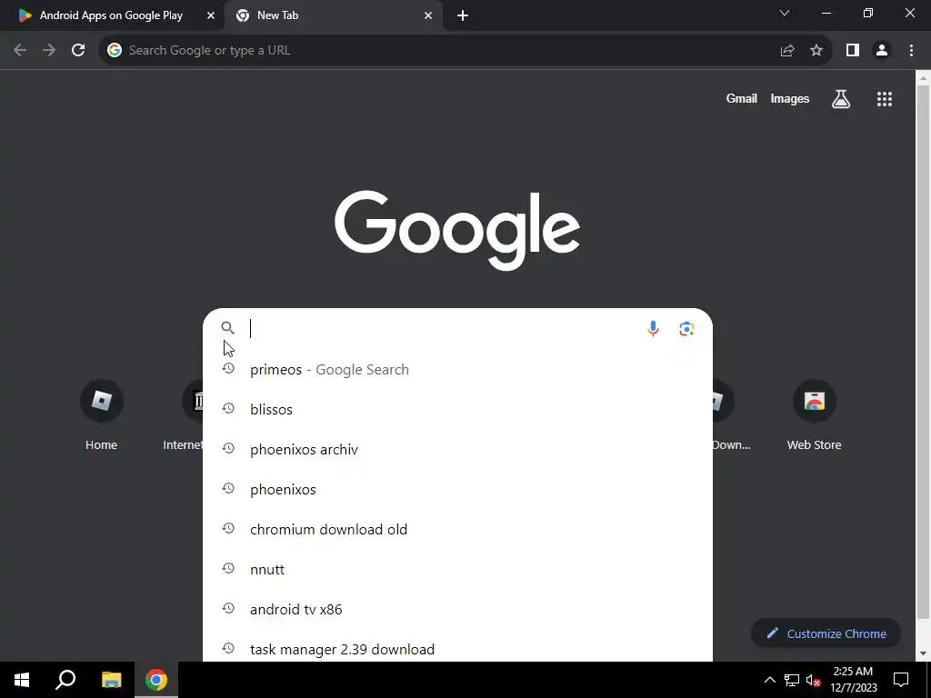Open Windows taskbar search

(x=65, y=680)
